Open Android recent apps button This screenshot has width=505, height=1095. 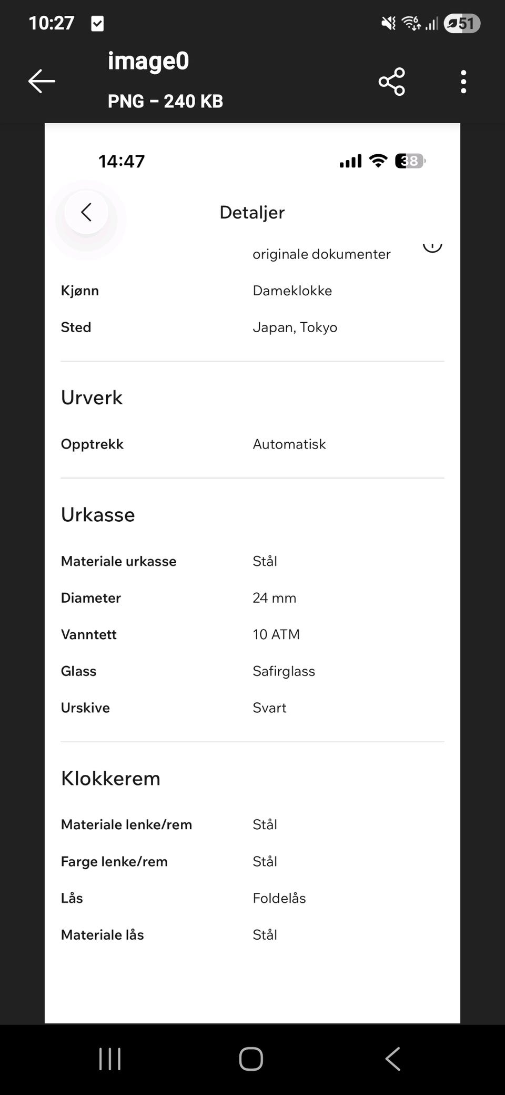(x=110, y=1059)
